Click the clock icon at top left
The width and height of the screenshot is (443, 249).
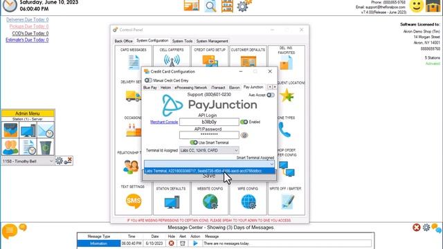(x=10, y=6)
